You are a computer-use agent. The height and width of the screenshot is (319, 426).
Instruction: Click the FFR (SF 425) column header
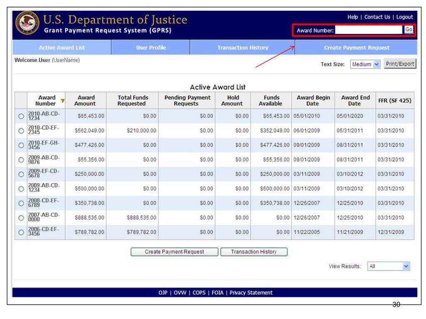click(x=395, y=101)
